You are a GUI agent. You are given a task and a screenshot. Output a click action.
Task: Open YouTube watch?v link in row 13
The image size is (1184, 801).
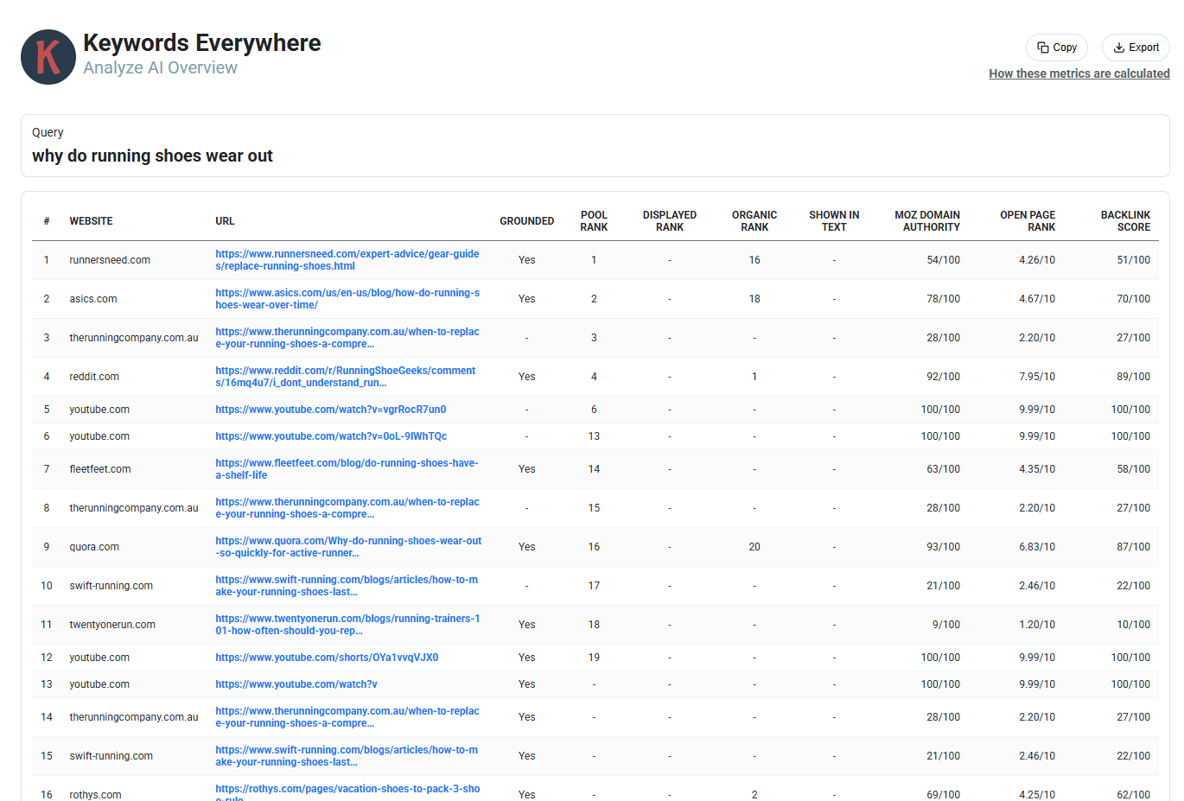click(296, 684)
